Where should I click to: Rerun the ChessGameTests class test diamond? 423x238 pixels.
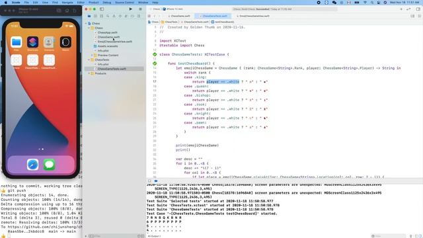[x=155, y=54]
